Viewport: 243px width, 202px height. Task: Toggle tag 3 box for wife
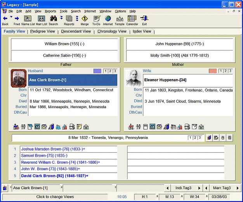click(x=230, y=71)
